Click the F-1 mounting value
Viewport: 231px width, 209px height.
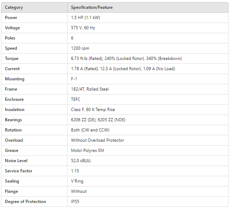[75, 79]
